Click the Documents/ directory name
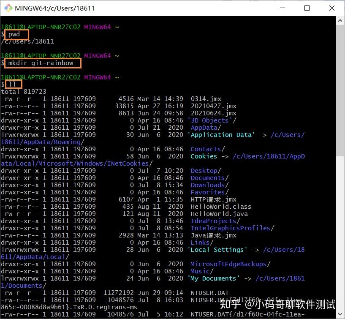 point(210,178)
